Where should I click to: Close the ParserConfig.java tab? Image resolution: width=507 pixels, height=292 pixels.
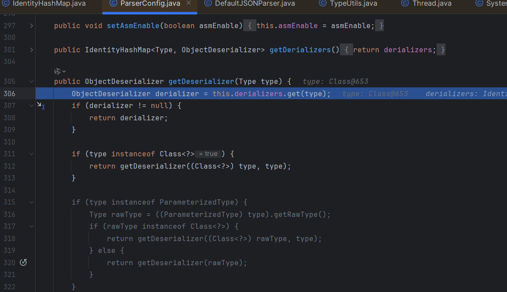(x=189, y=4)
